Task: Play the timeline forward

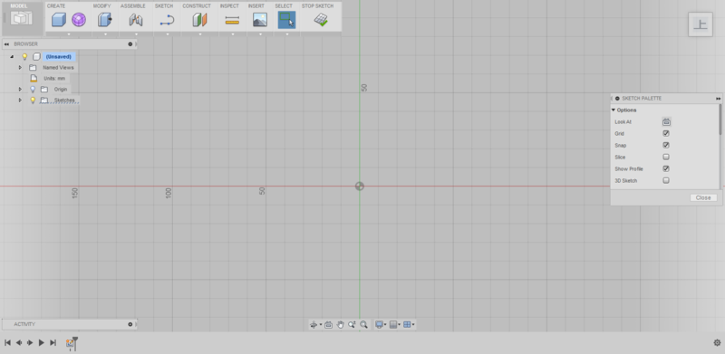Action: pyautogui.click(x=41, y=343)
